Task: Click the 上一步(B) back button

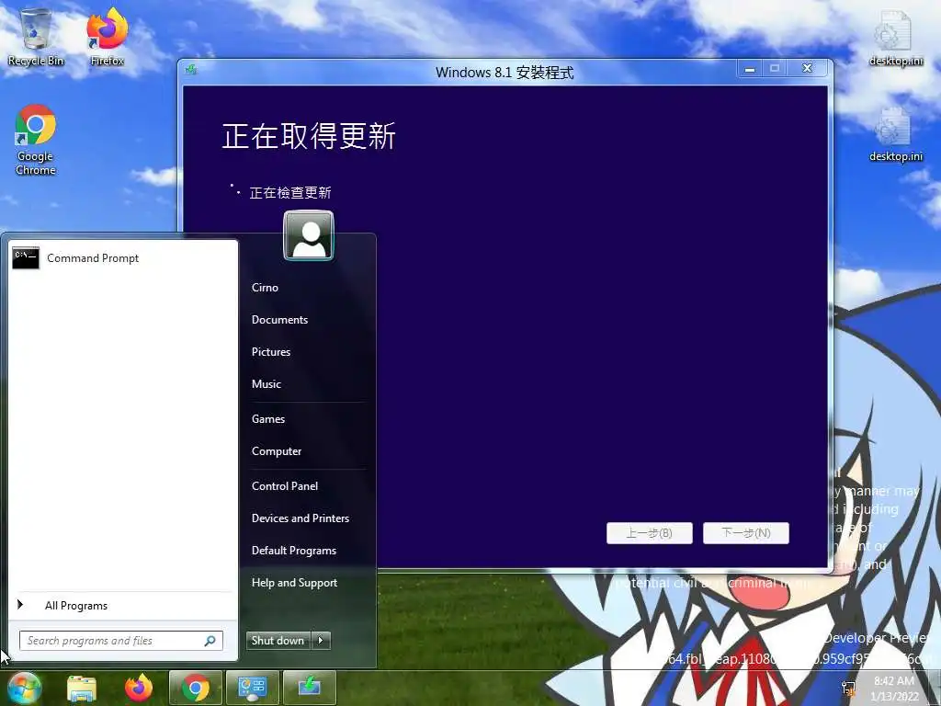Action: point(650,533)
